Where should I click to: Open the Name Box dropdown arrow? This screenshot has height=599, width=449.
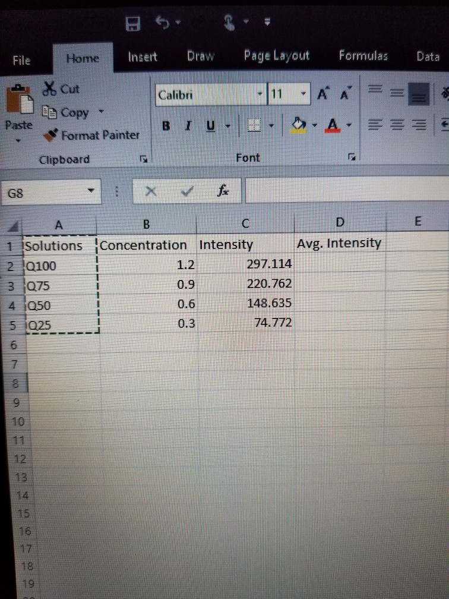pyautogui.click(x=91, y=190)
